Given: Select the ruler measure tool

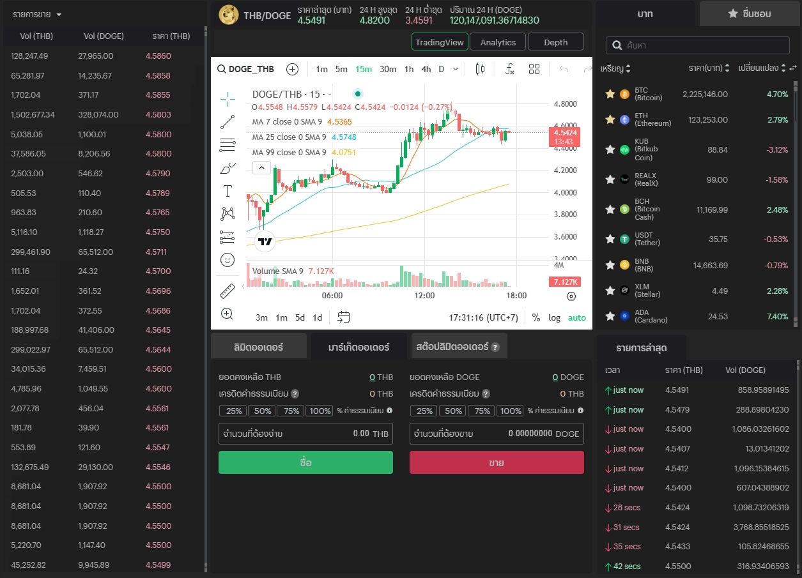Looking at the screenshot, I should coord(227,291).
